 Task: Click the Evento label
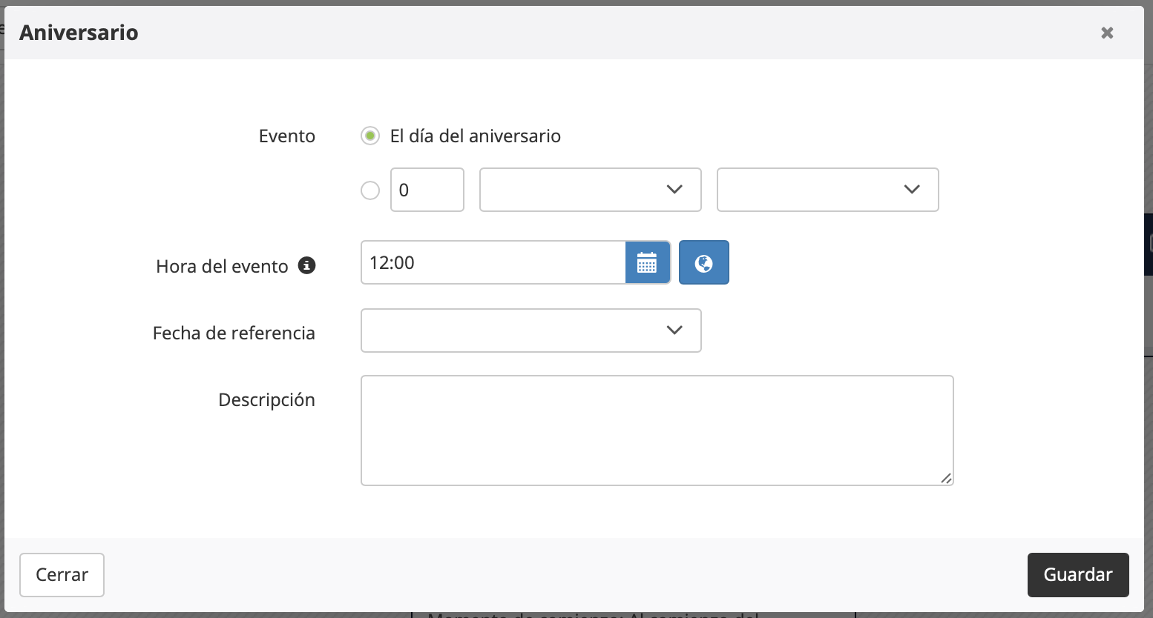tap(287, 136)
